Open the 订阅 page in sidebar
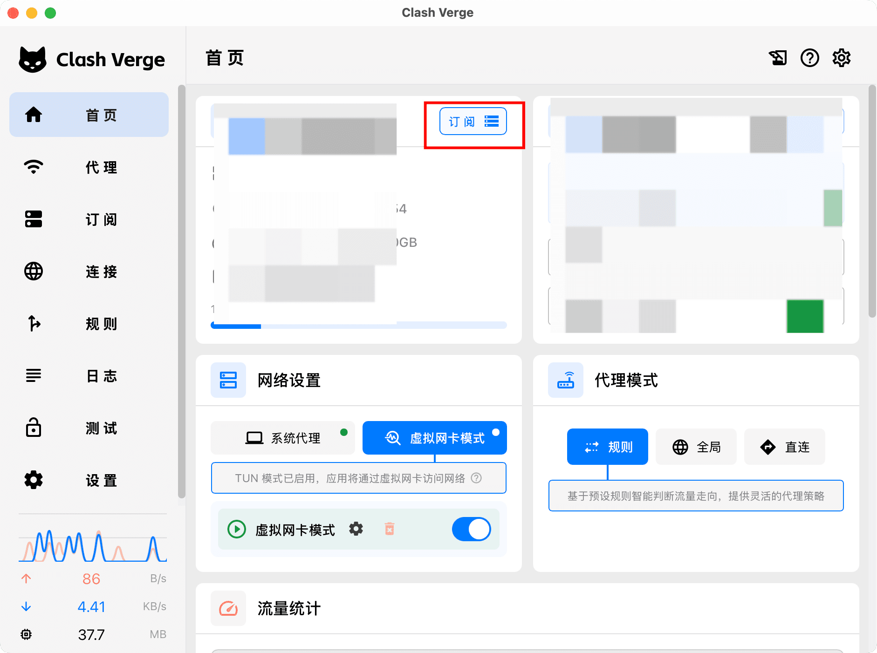 point(89,219)
